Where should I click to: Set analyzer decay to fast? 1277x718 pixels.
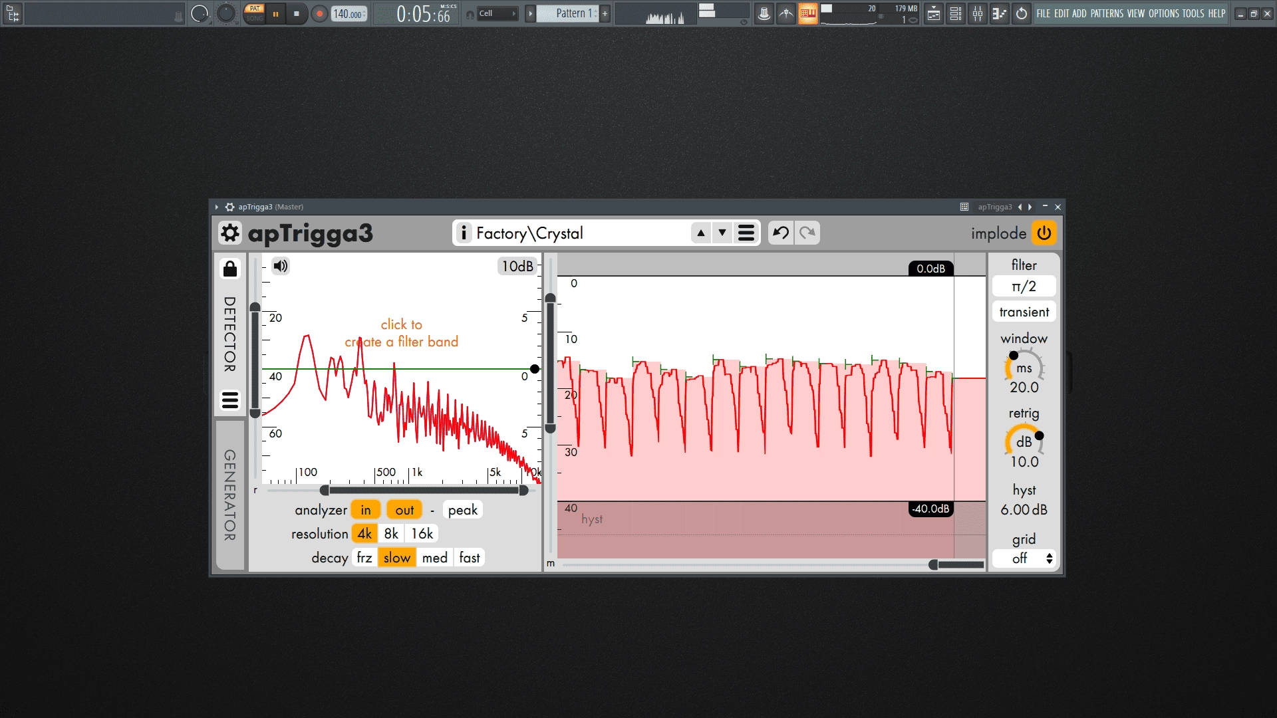coord(470,558)
